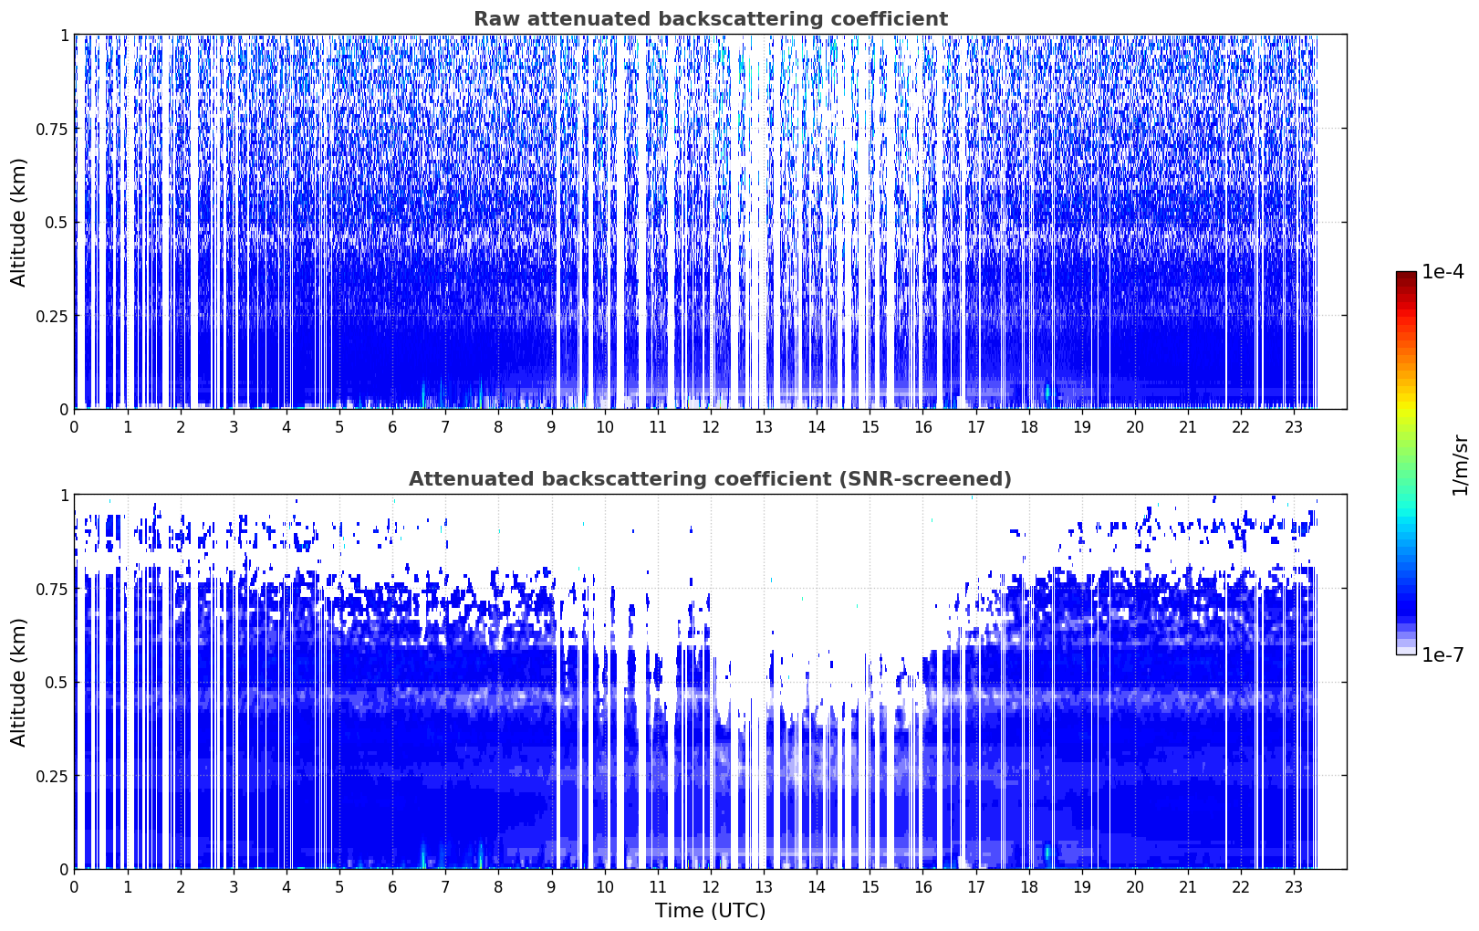
Task: Click the 0.25 altitude tick on lower plot
Action: click(52, 776)
